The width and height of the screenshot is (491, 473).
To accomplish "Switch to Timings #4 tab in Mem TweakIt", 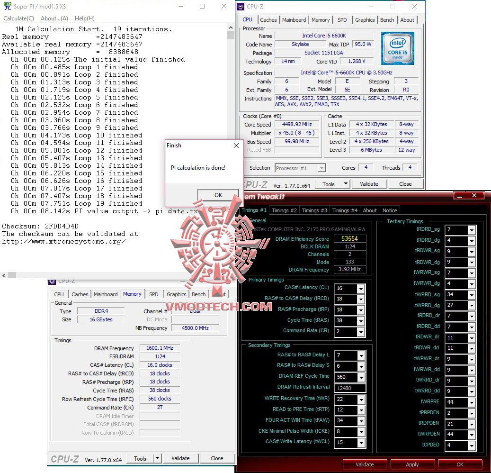I will coord(345,210).
